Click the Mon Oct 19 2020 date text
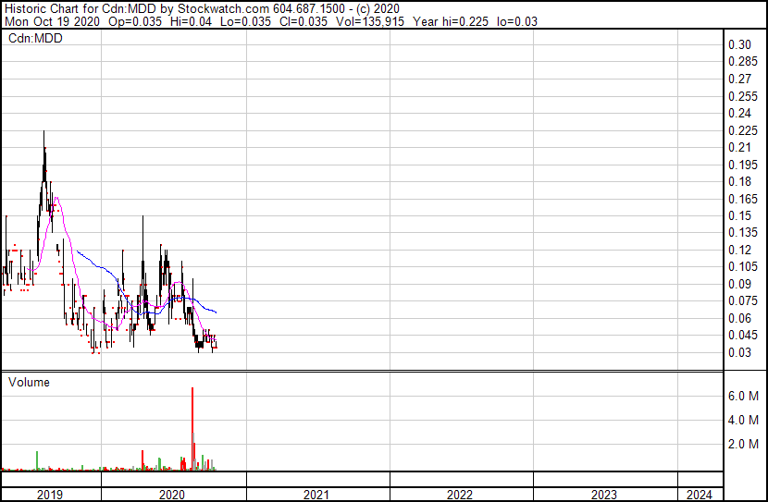This screenshot has height=502, width=768. pyautogui.click(x=52, y=21)
